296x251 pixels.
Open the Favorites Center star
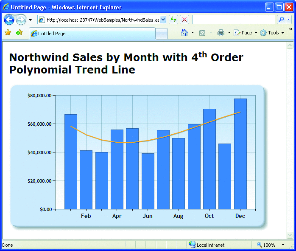tap(8, 32)
